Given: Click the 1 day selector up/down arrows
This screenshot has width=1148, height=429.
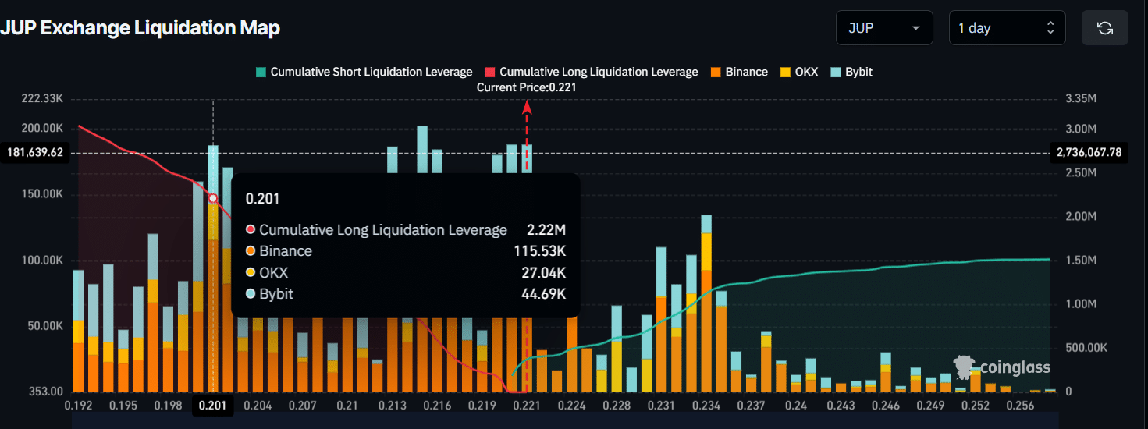Looking at the screenshot, I should (x=1050, y=28).
